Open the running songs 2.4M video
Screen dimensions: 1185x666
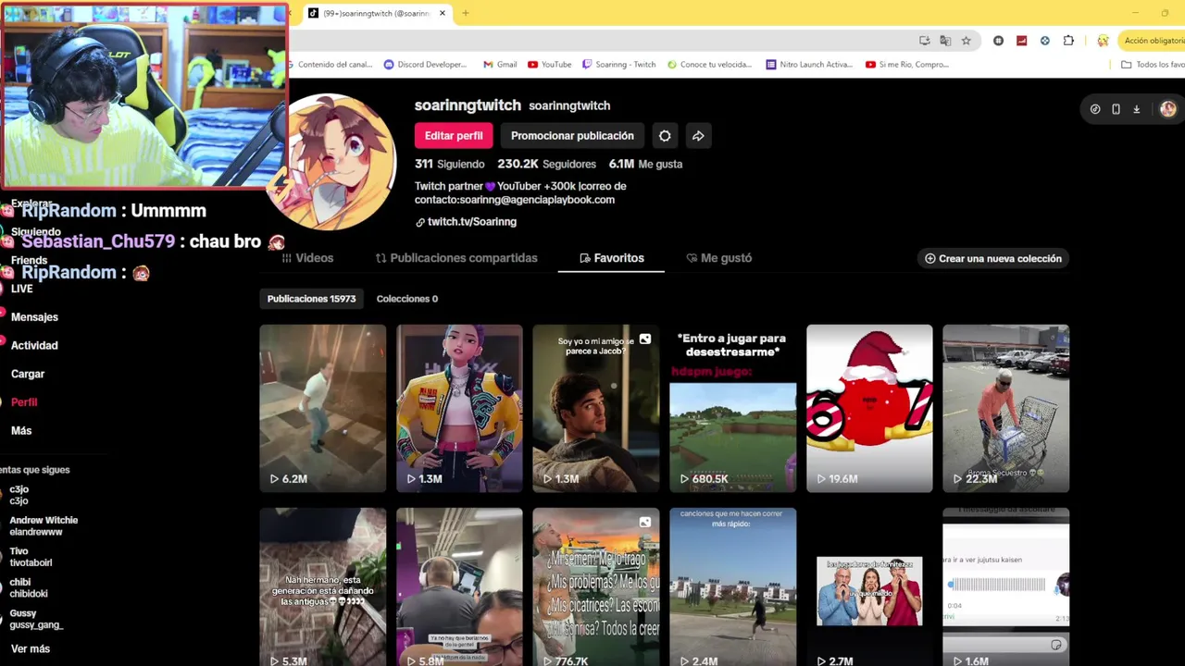tap(732, 586)
